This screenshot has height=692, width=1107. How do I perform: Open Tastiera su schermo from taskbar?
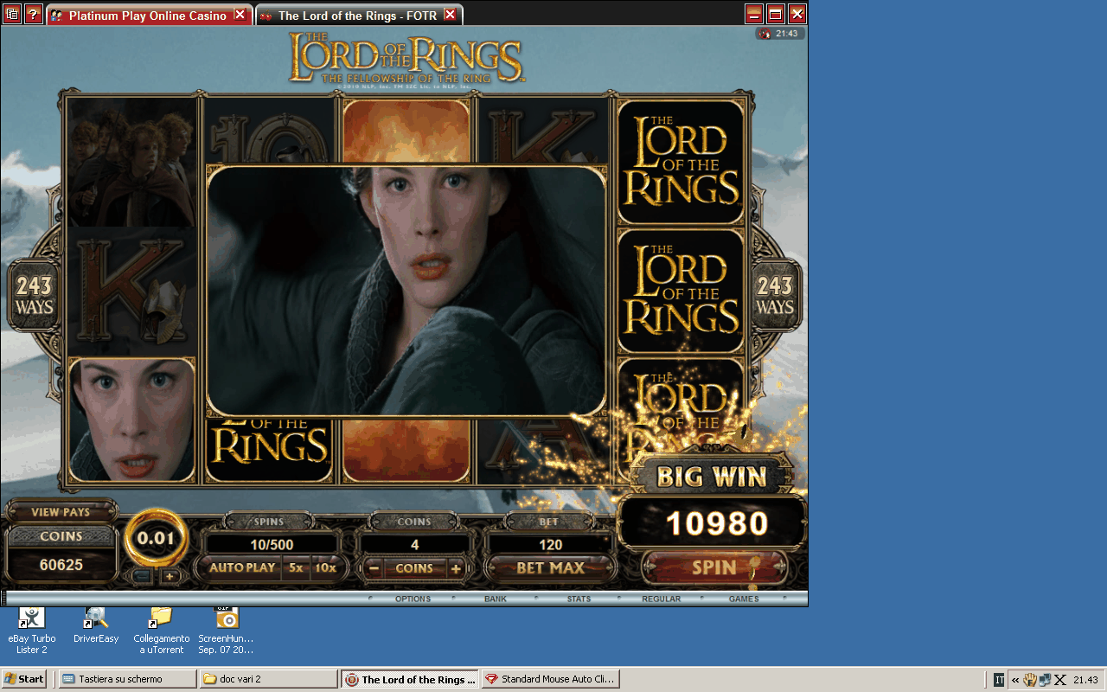tap(126, 679)
